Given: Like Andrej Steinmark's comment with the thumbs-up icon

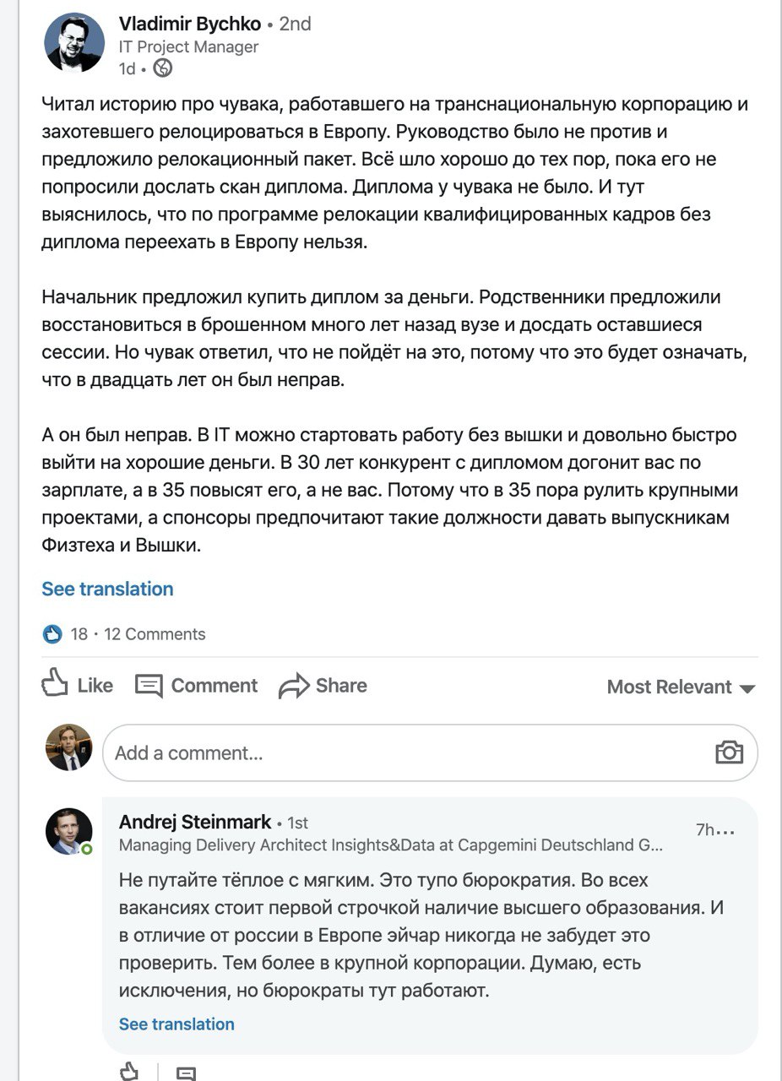Looking at the screenshot, I should coord(129,1071).
